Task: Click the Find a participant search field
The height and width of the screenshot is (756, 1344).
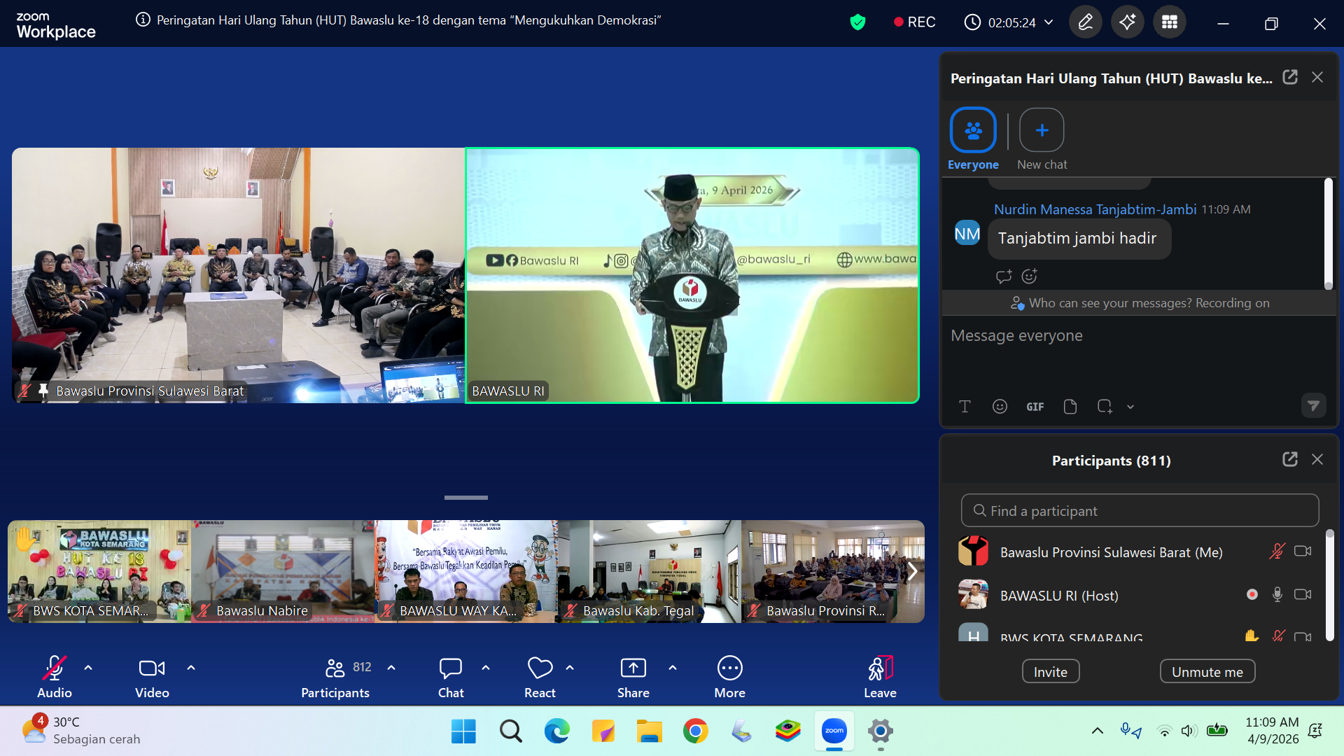Action: tap(1140, 511)
